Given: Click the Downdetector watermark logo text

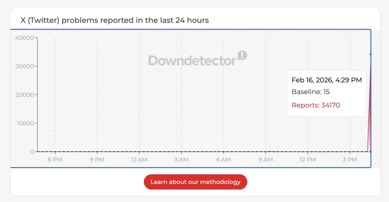Looking at the screenshot, I should (x=192, y=60).
